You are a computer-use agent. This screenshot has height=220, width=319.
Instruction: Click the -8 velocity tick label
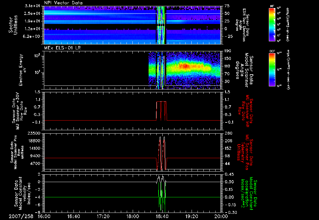[38, 212]
